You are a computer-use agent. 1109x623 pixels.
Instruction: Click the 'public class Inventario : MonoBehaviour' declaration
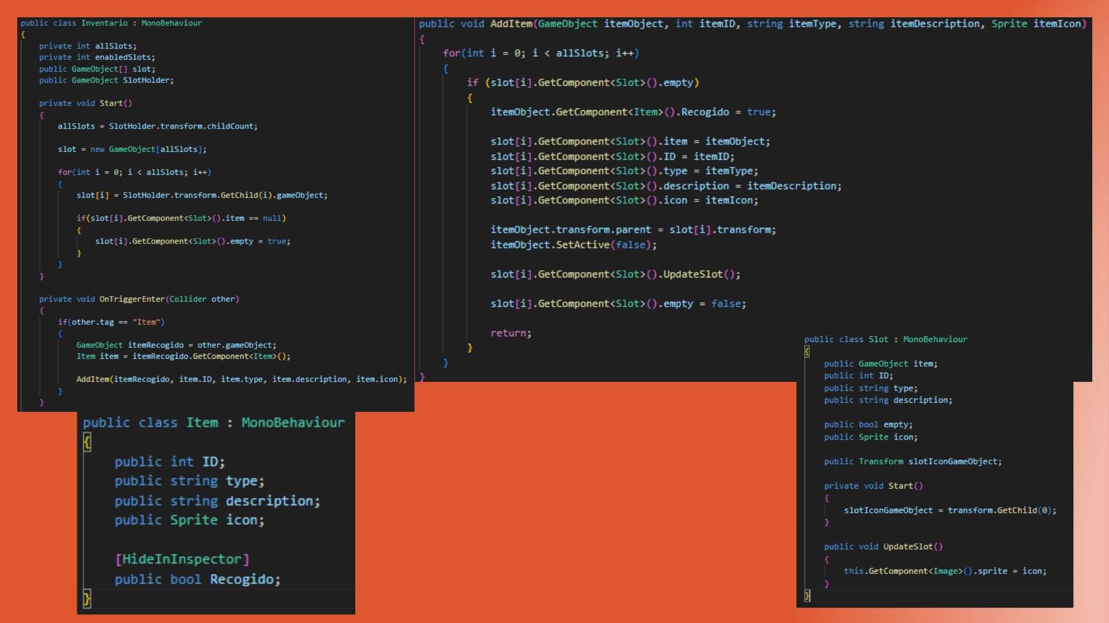click(x=111, y=23)
